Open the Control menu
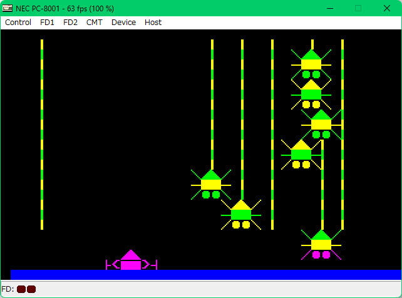Image resolution: width=402 pixels, height=298 pixels. click(18, 23)
